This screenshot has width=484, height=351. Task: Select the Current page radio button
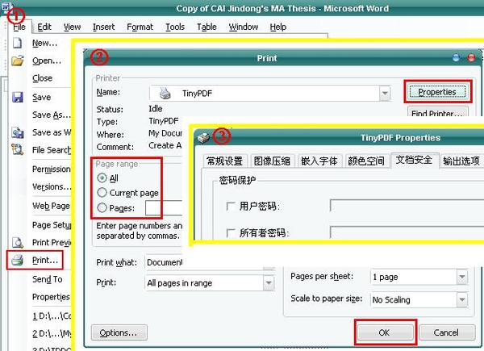(102, 193)
